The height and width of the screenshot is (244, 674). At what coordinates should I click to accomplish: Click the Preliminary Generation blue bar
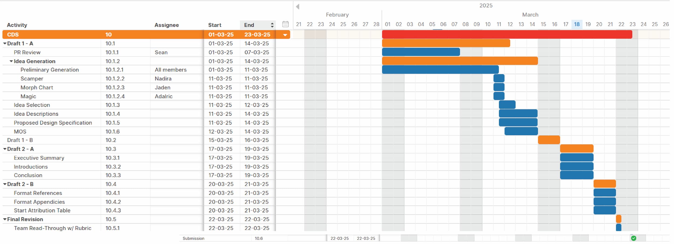coord(440,70)
